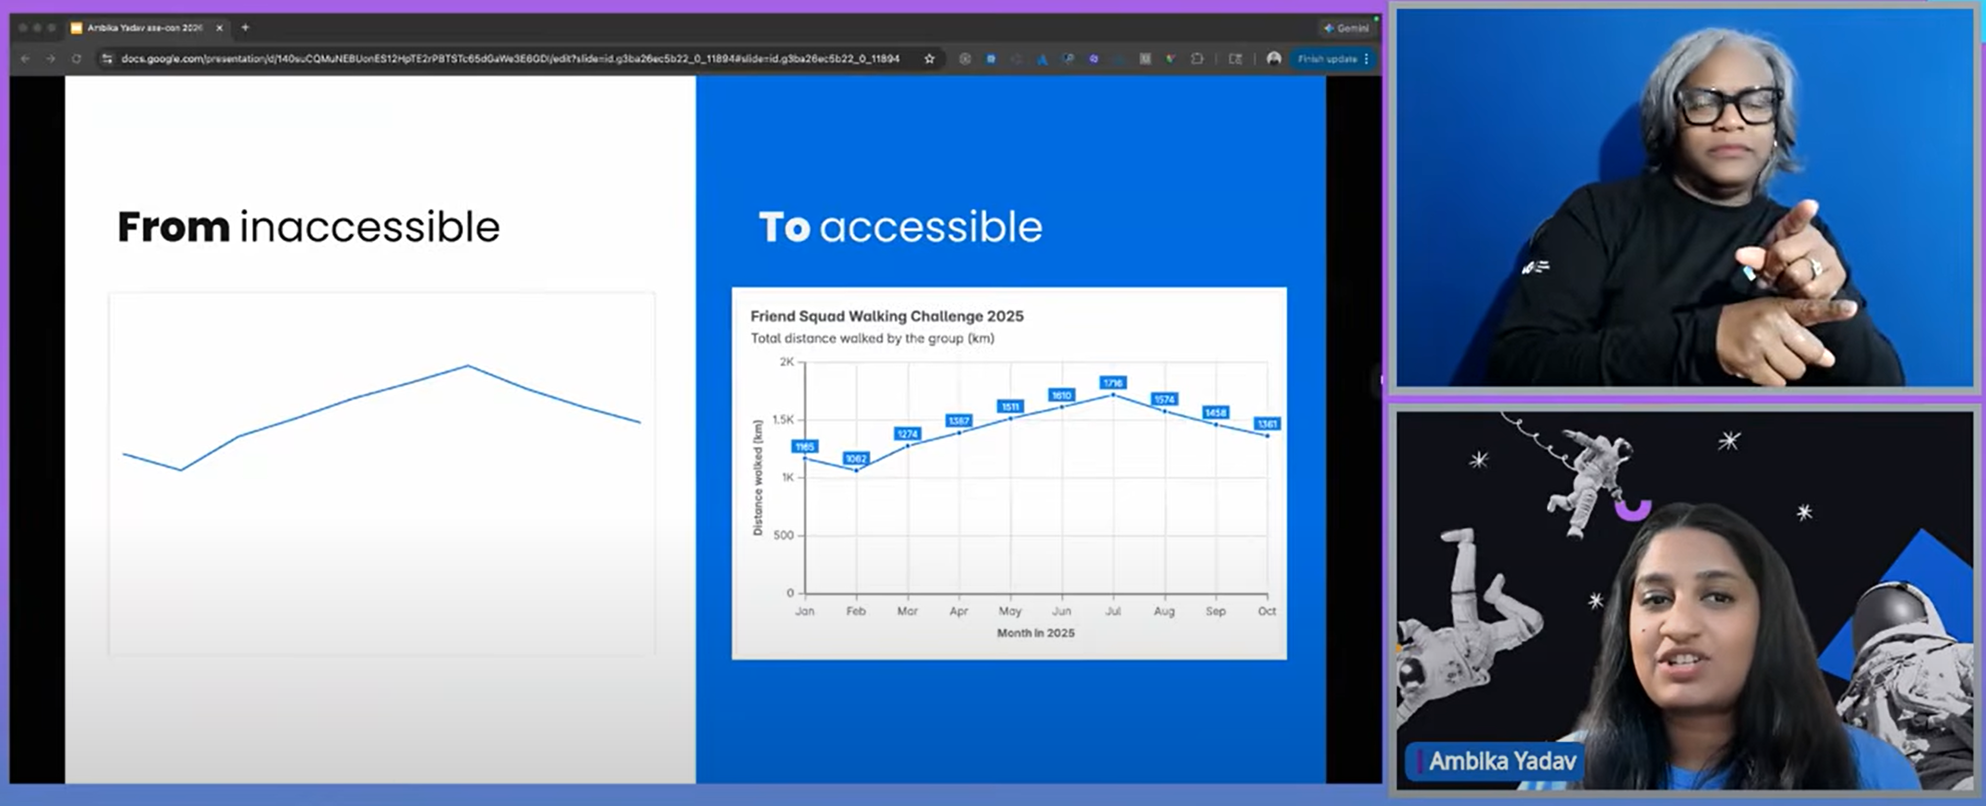Select the Ambika Yadav axe-con tab
The width and height of the screenshot is (1986, 806).
click(x=144, y=28)
